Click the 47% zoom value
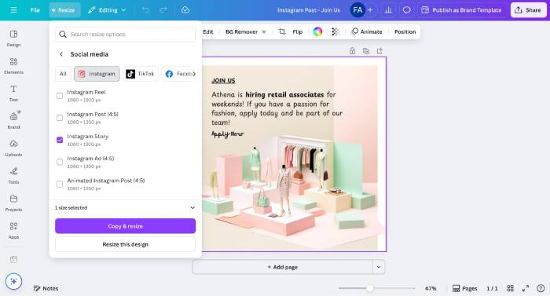550x296 pixels. [x=431, y=288]
